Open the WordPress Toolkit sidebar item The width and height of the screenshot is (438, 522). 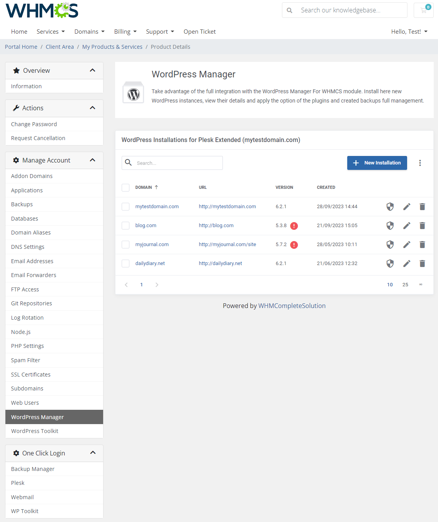point(34,431)
